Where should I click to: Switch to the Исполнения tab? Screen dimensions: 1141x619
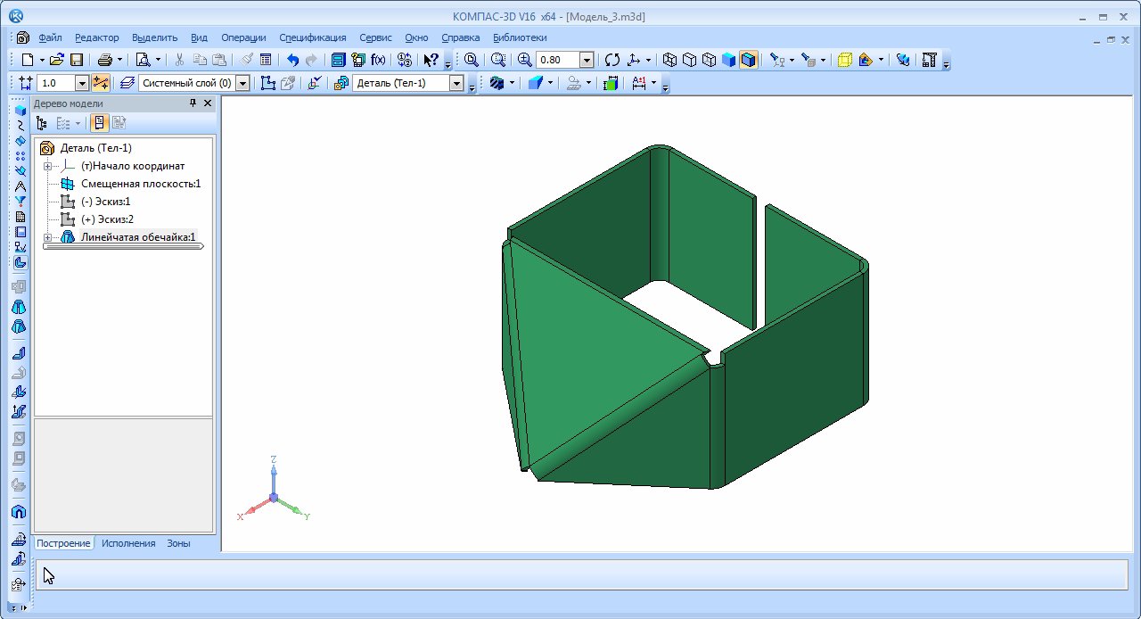click(127, 543)
